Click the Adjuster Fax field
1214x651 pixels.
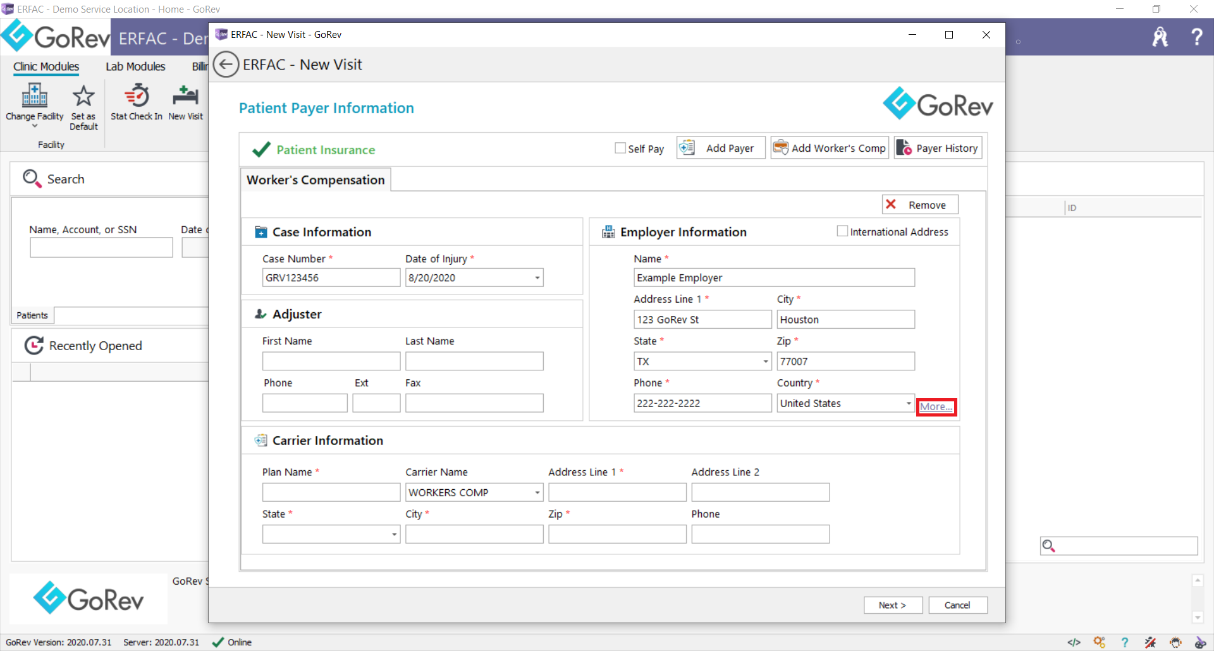[474, 403]
